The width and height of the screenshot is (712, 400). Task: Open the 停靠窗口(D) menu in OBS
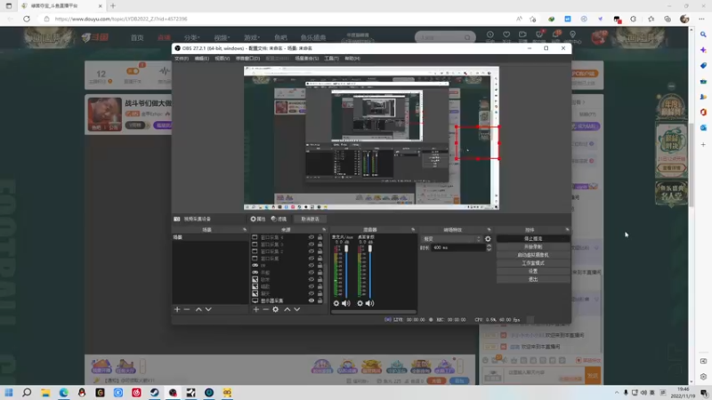tap(247, 59)
